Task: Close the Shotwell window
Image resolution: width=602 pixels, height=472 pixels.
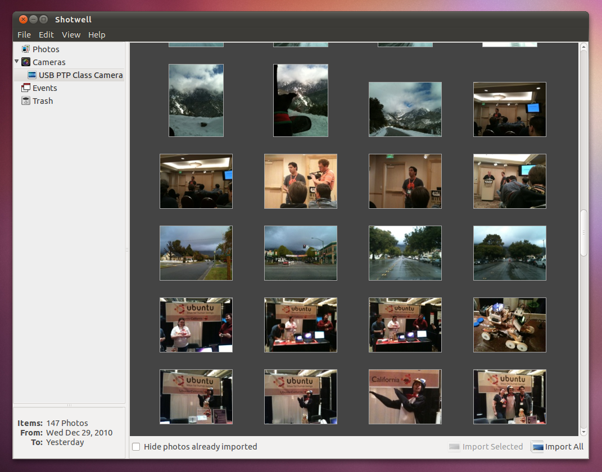Action: click(23, 19)
